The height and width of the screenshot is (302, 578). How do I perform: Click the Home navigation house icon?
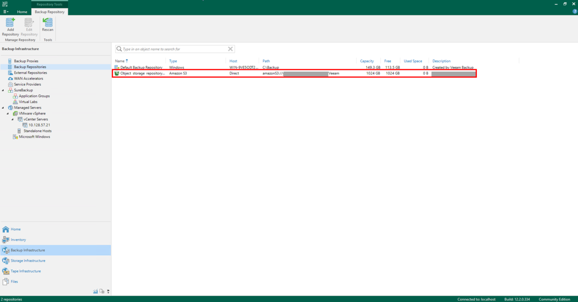(x=6, y=229)
